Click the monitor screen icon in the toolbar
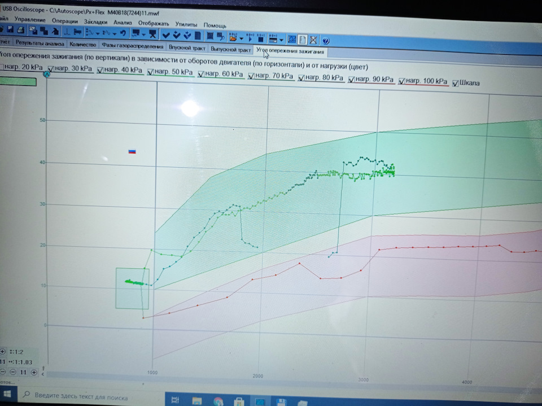 pyautogui.click(x=136, y=33)
